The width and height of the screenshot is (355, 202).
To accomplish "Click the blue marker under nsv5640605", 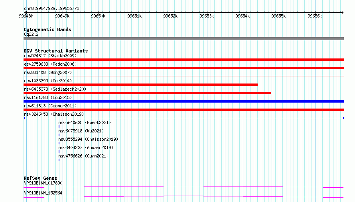I will coord(59,126).
